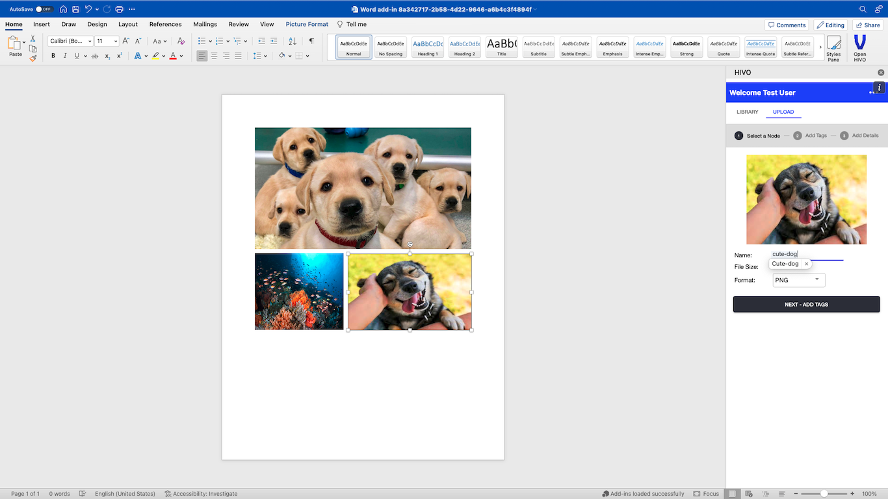Image resolution: width=888 pixels, height=499 pixels.
Task: Click the Format Painter brush icon
Action: point(33,58)
